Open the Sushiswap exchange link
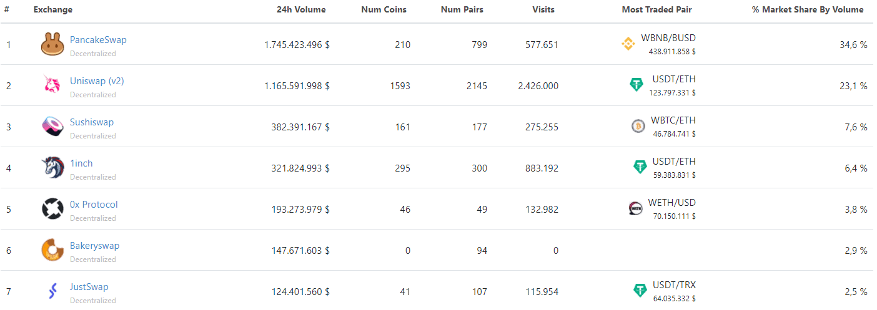877x310 pixels. (92, 122)
